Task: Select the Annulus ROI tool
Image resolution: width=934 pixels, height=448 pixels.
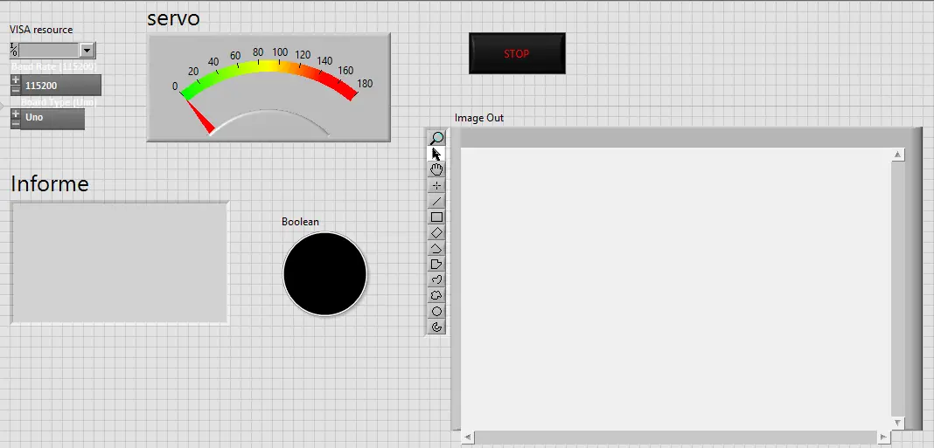Action: pyautogui.click(x=436, y=327)
